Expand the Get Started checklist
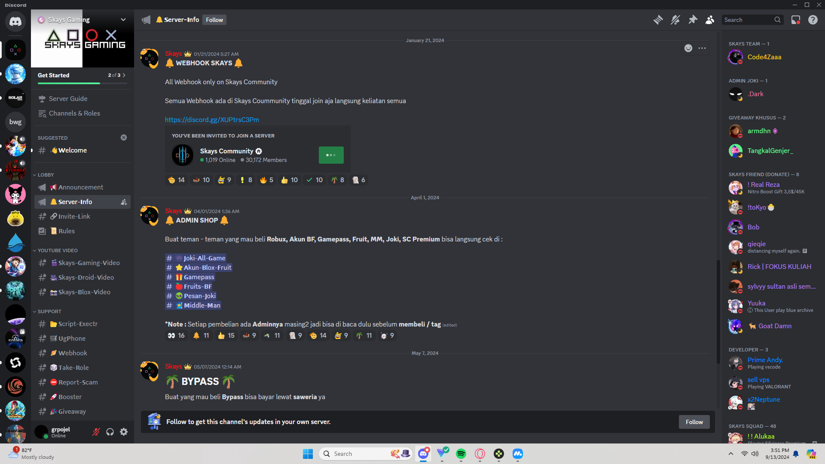The width and height of the screenshot is (825, 464). point(82,75)
